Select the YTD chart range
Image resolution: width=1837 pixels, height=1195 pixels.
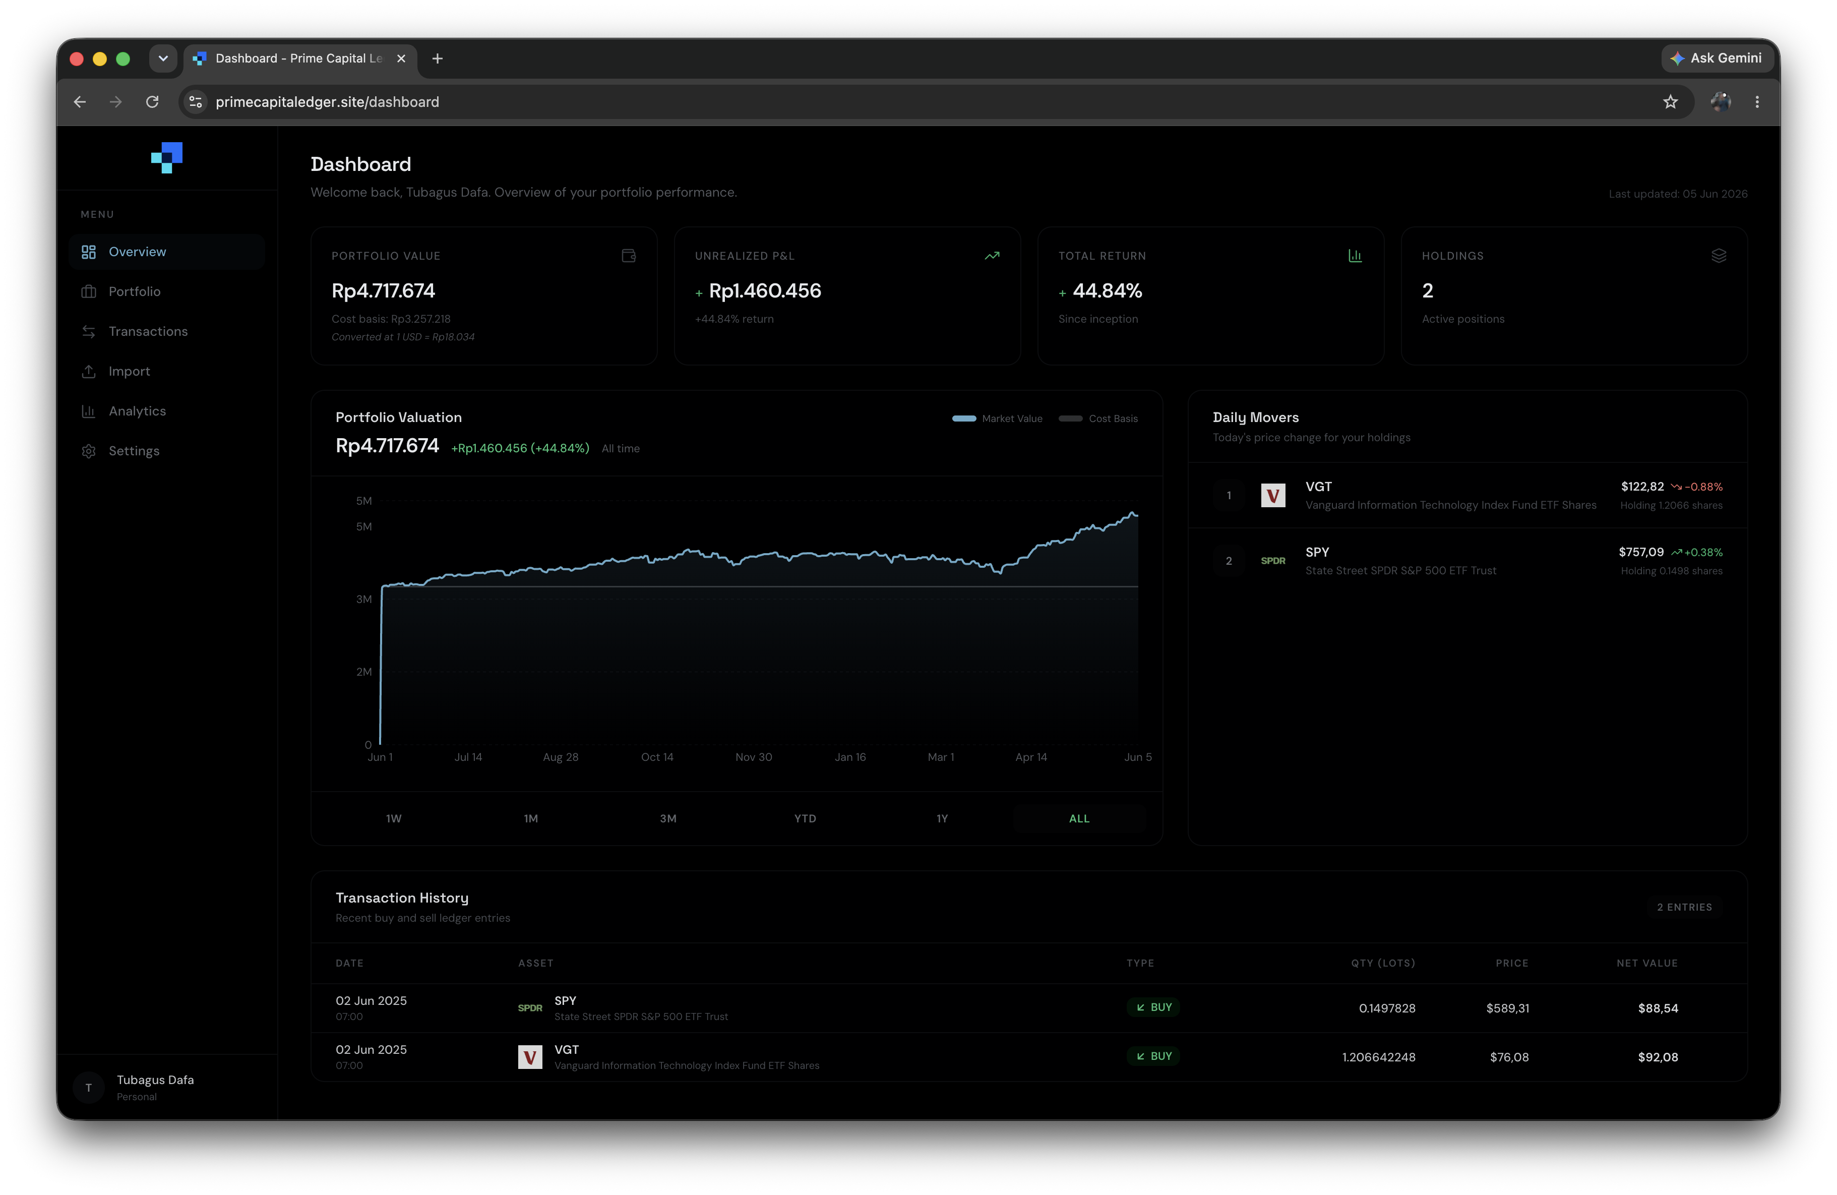point(805,818)
